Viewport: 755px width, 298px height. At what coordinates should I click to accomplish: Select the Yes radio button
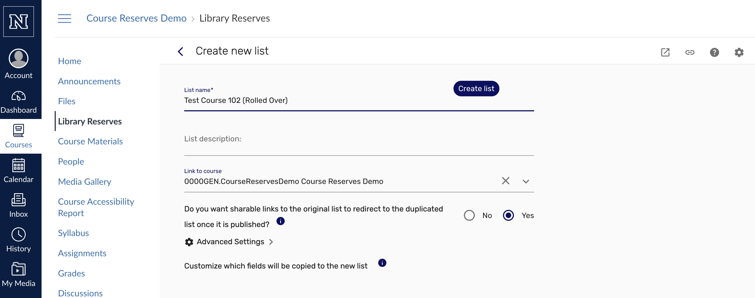click(x=508, y=215)
